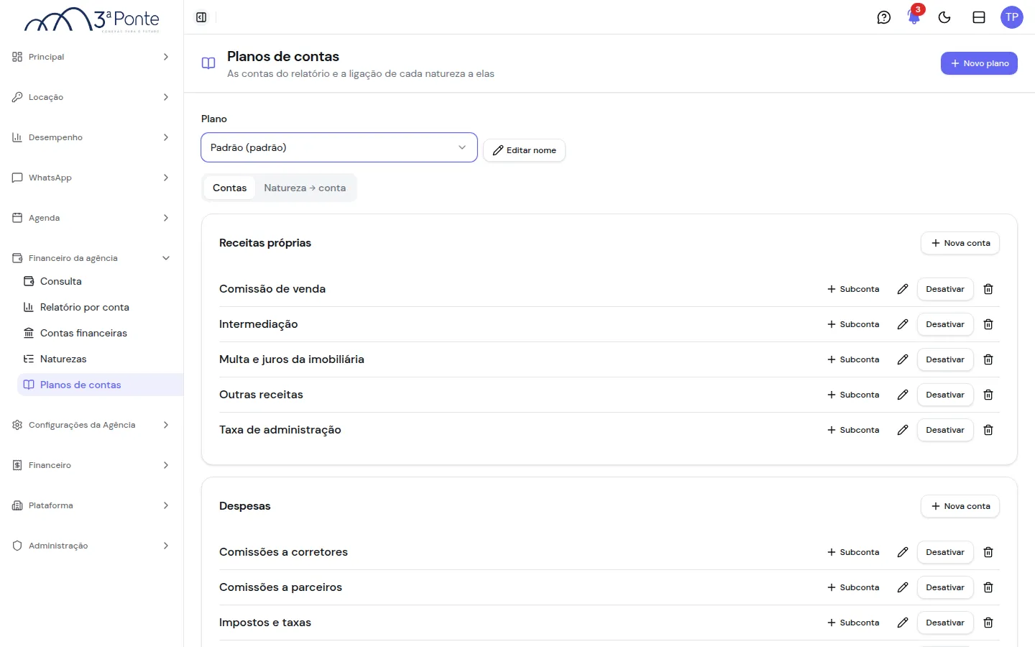
Task: Expand Configurações da Agência section
Action: [91, 425]
